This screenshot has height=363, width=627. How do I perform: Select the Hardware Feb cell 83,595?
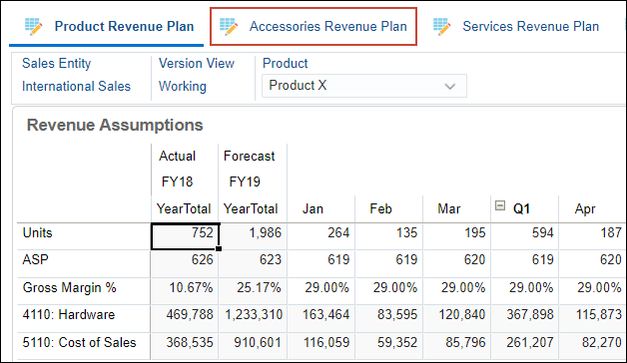[389, 319]
